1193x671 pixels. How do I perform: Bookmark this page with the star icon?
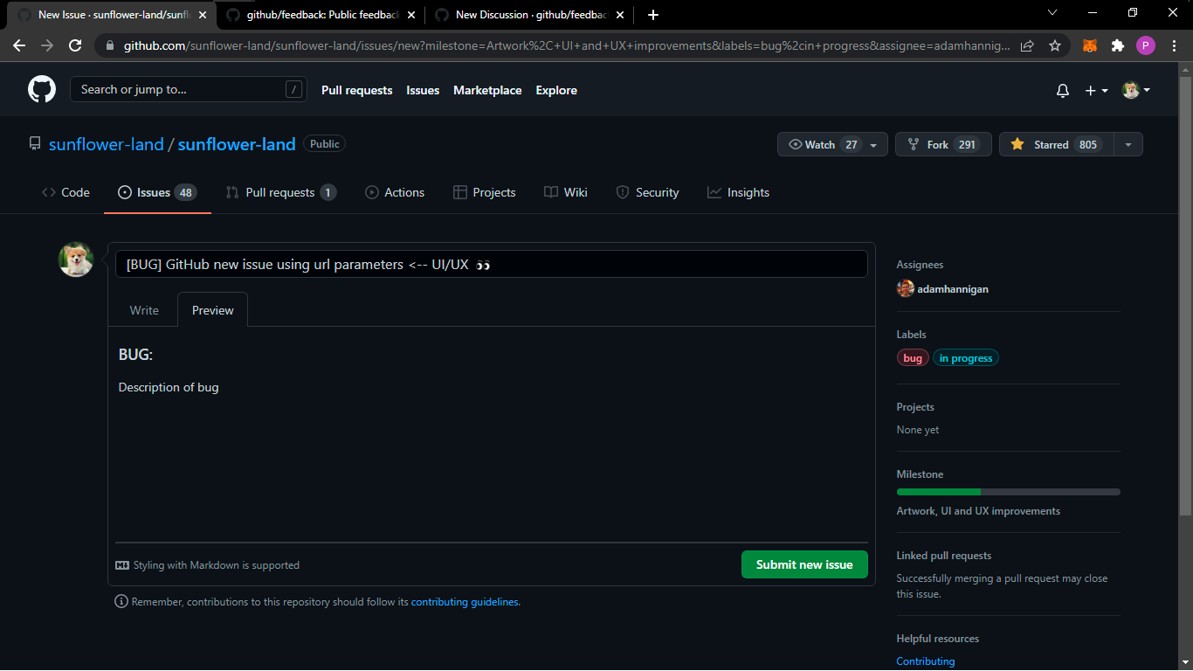click(x=1055, y=45)
